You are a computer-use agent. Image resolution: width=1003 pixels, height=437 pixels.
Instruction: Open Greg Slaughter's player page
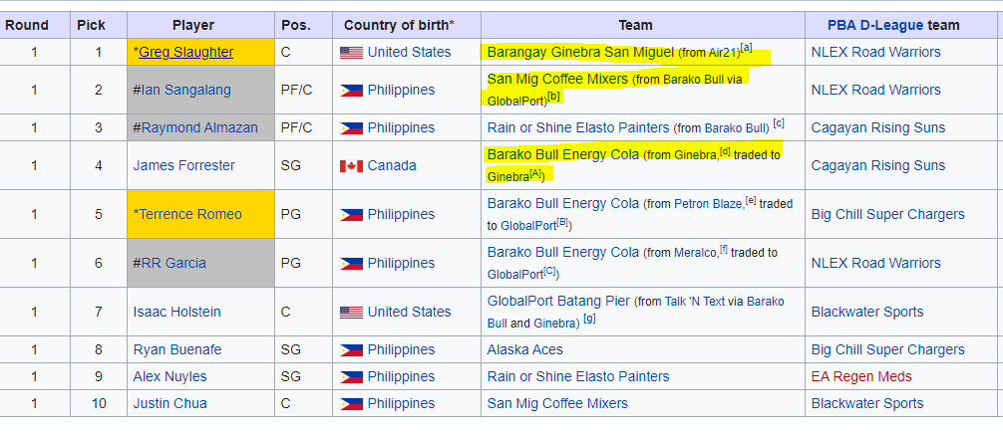pos(186,53)
